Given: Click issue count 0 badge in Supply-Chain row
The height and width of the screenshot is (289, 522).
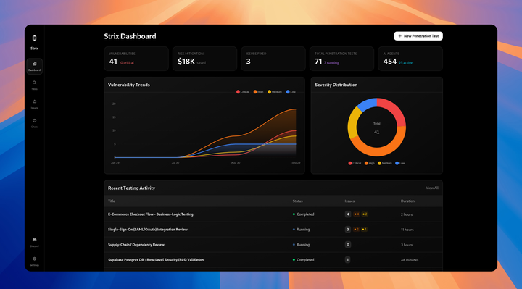Looking at the screenshot, I should 348,245.
